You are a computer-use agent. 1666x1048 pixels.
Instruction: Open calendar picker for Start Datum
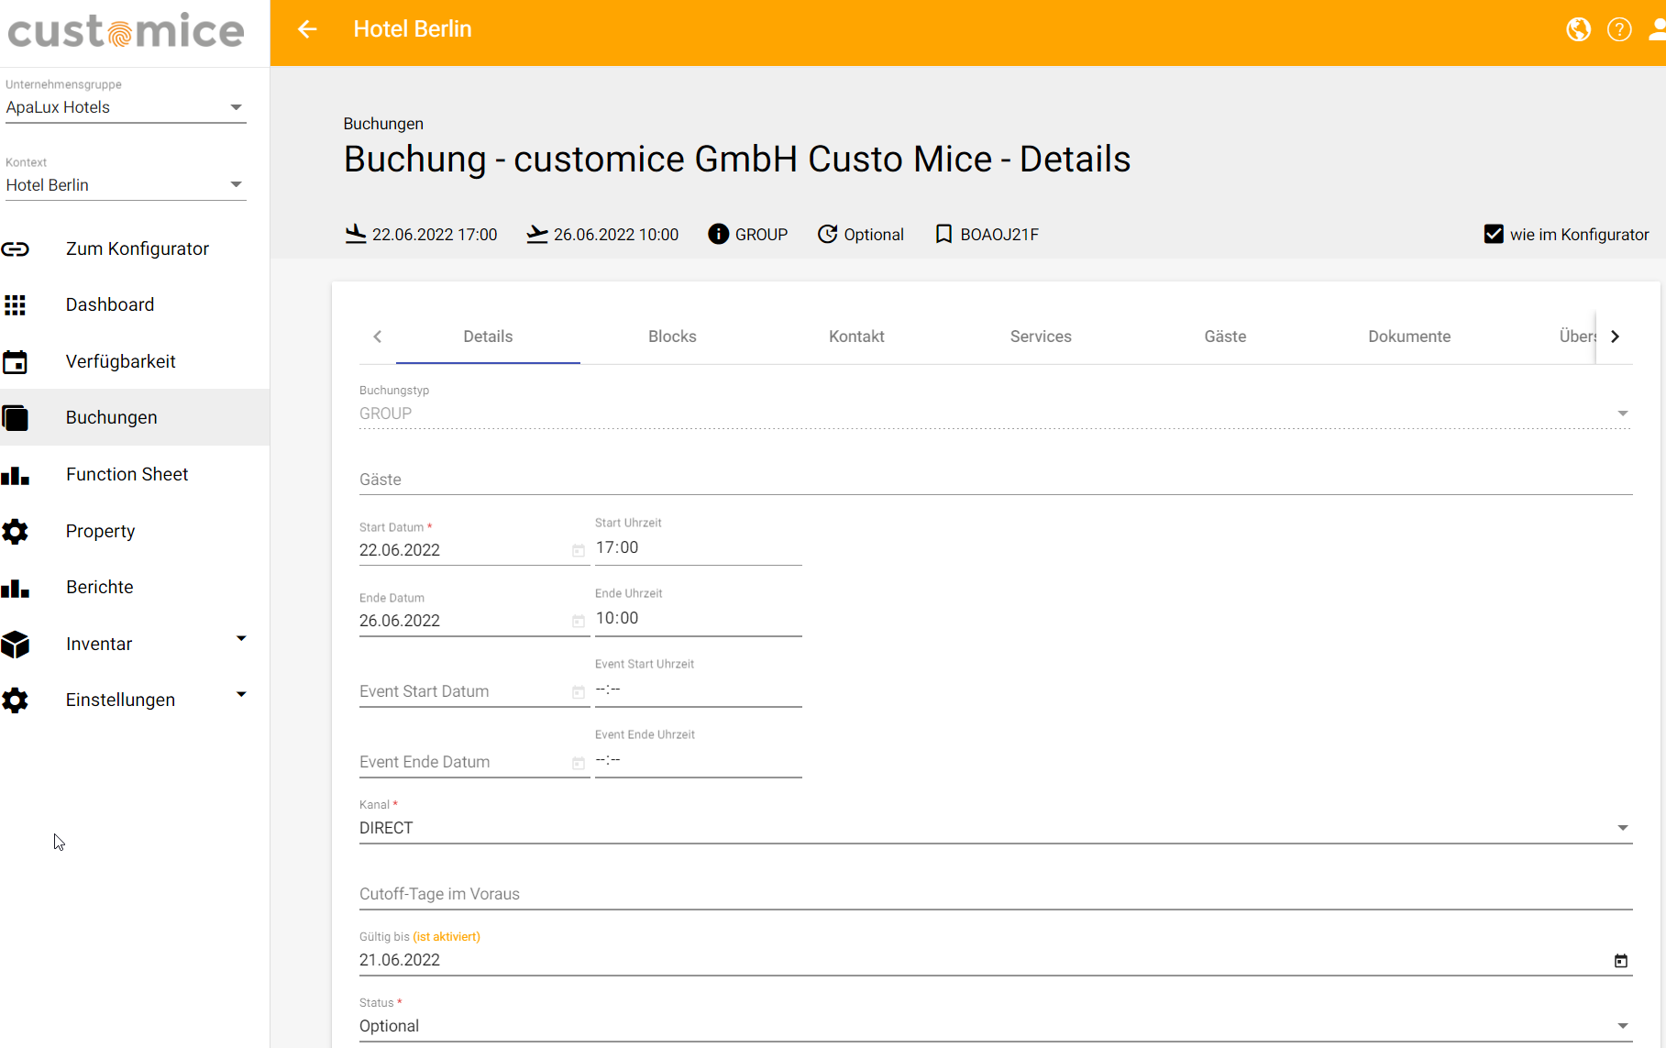(x=579, y=550)
